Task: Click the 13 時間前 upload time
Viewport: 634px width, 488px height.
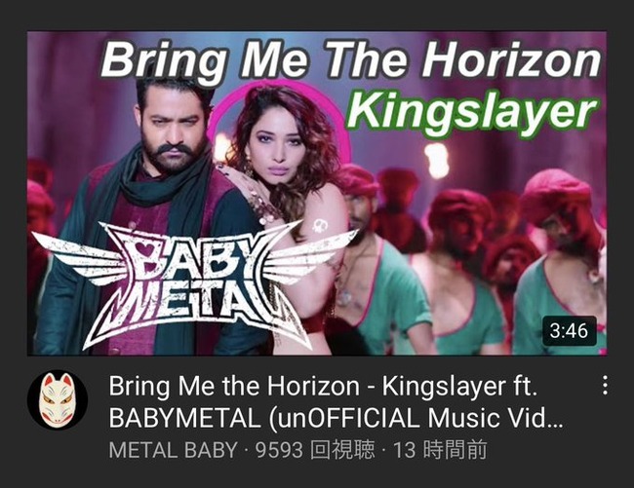Action: click(x=440, y=450)
